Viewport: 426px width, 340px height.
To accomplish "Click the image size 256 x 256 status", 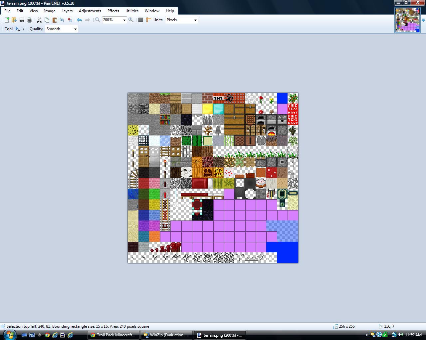I will [x=347, y=326].
